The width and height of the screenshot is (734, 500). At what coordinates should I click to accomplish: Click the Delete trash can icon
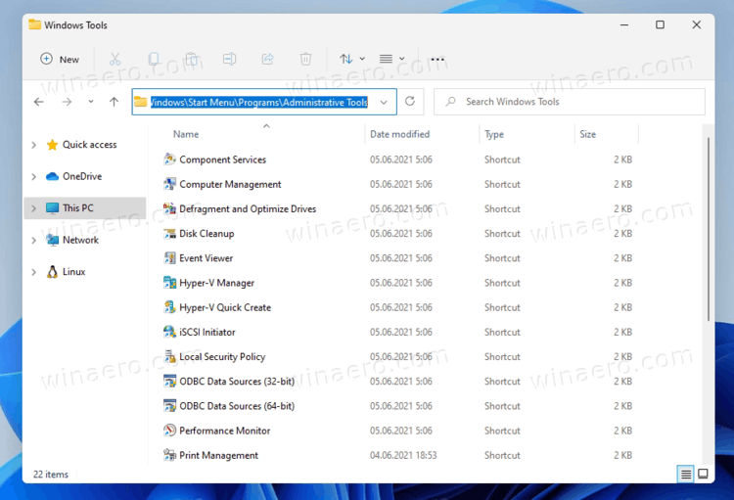(x=305, y=59)
